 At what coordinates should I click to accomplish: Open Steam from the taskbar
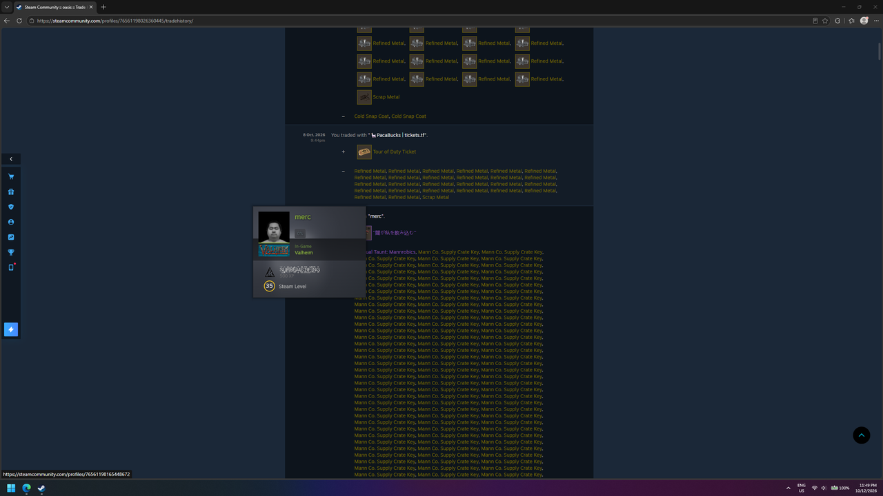pos(41,488)
